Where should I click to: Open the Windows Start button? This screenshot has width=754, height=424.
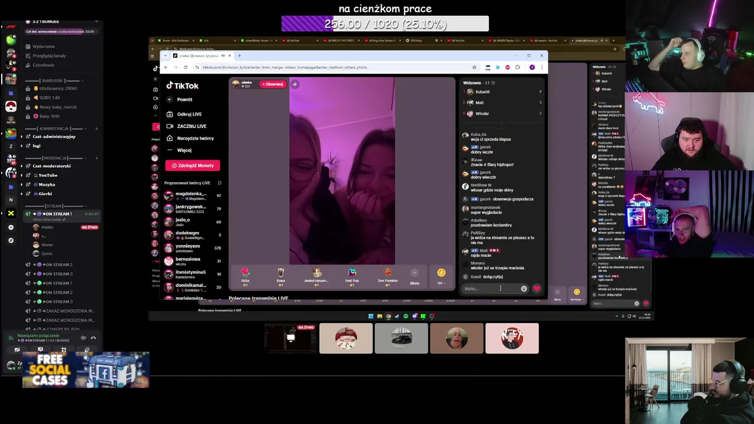point(371,316)
